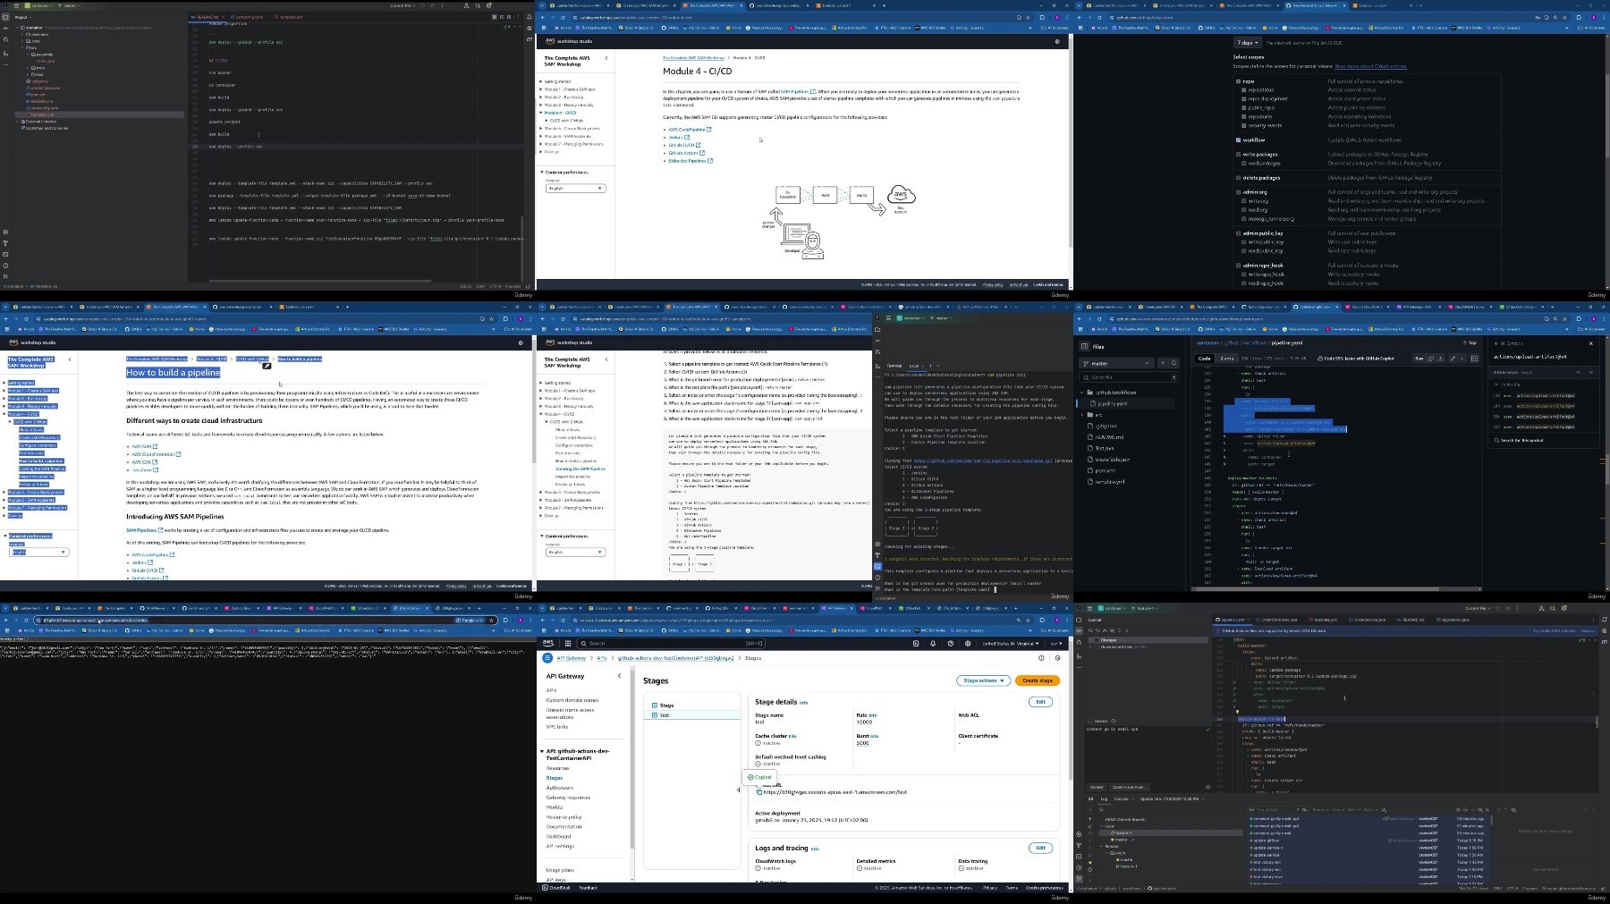Click hamburger menu beside API Gateway breadcrumb

point(547,658)
